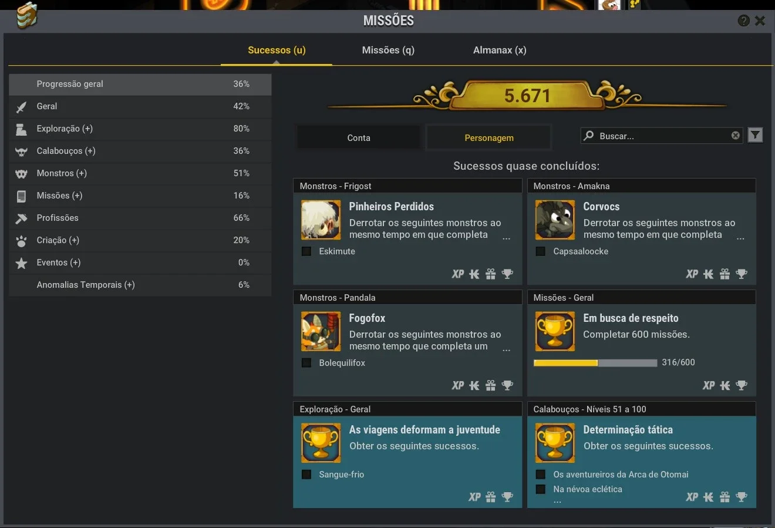This screenshot has width=775, height=528.
Task: Expand the Criação (+) category
Action: [140, 240]
